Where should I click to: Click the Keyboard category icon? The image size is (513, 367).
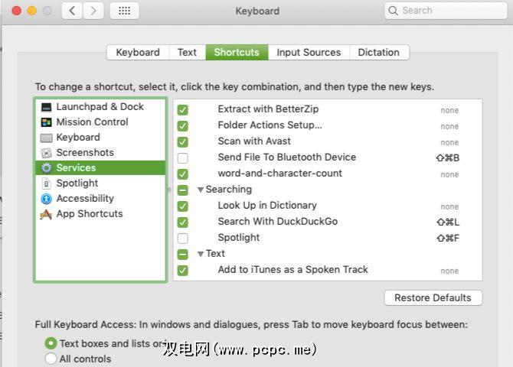[47, 138]
